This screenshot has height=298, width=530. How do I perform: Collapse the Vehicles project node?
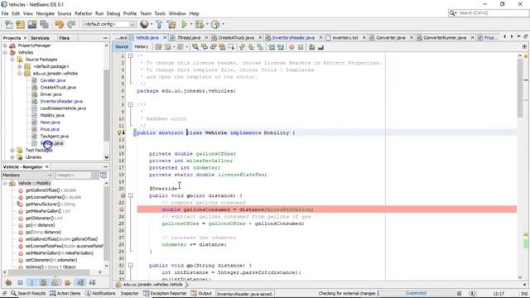[5, 52]
